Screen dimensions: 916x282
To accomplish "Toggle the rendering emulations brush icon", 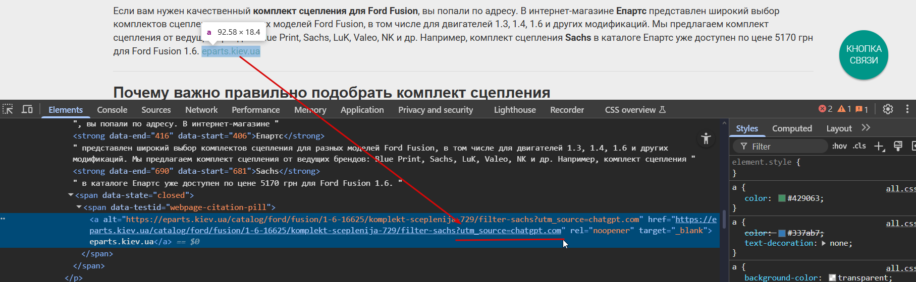I will [898, 147].
